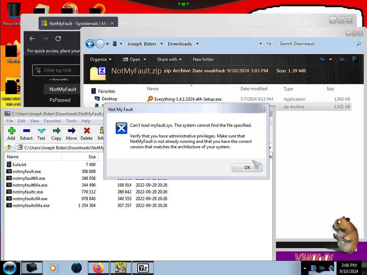This screenshot has height=275, width=367.
Task: Open the Windows Start button
Action: click(x=9, y=268)
